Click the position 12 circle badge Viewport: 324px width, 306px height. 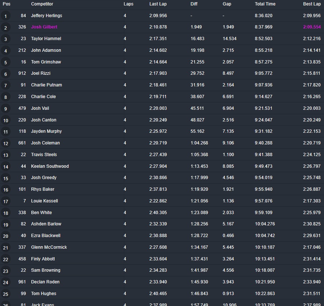(5, 143)
